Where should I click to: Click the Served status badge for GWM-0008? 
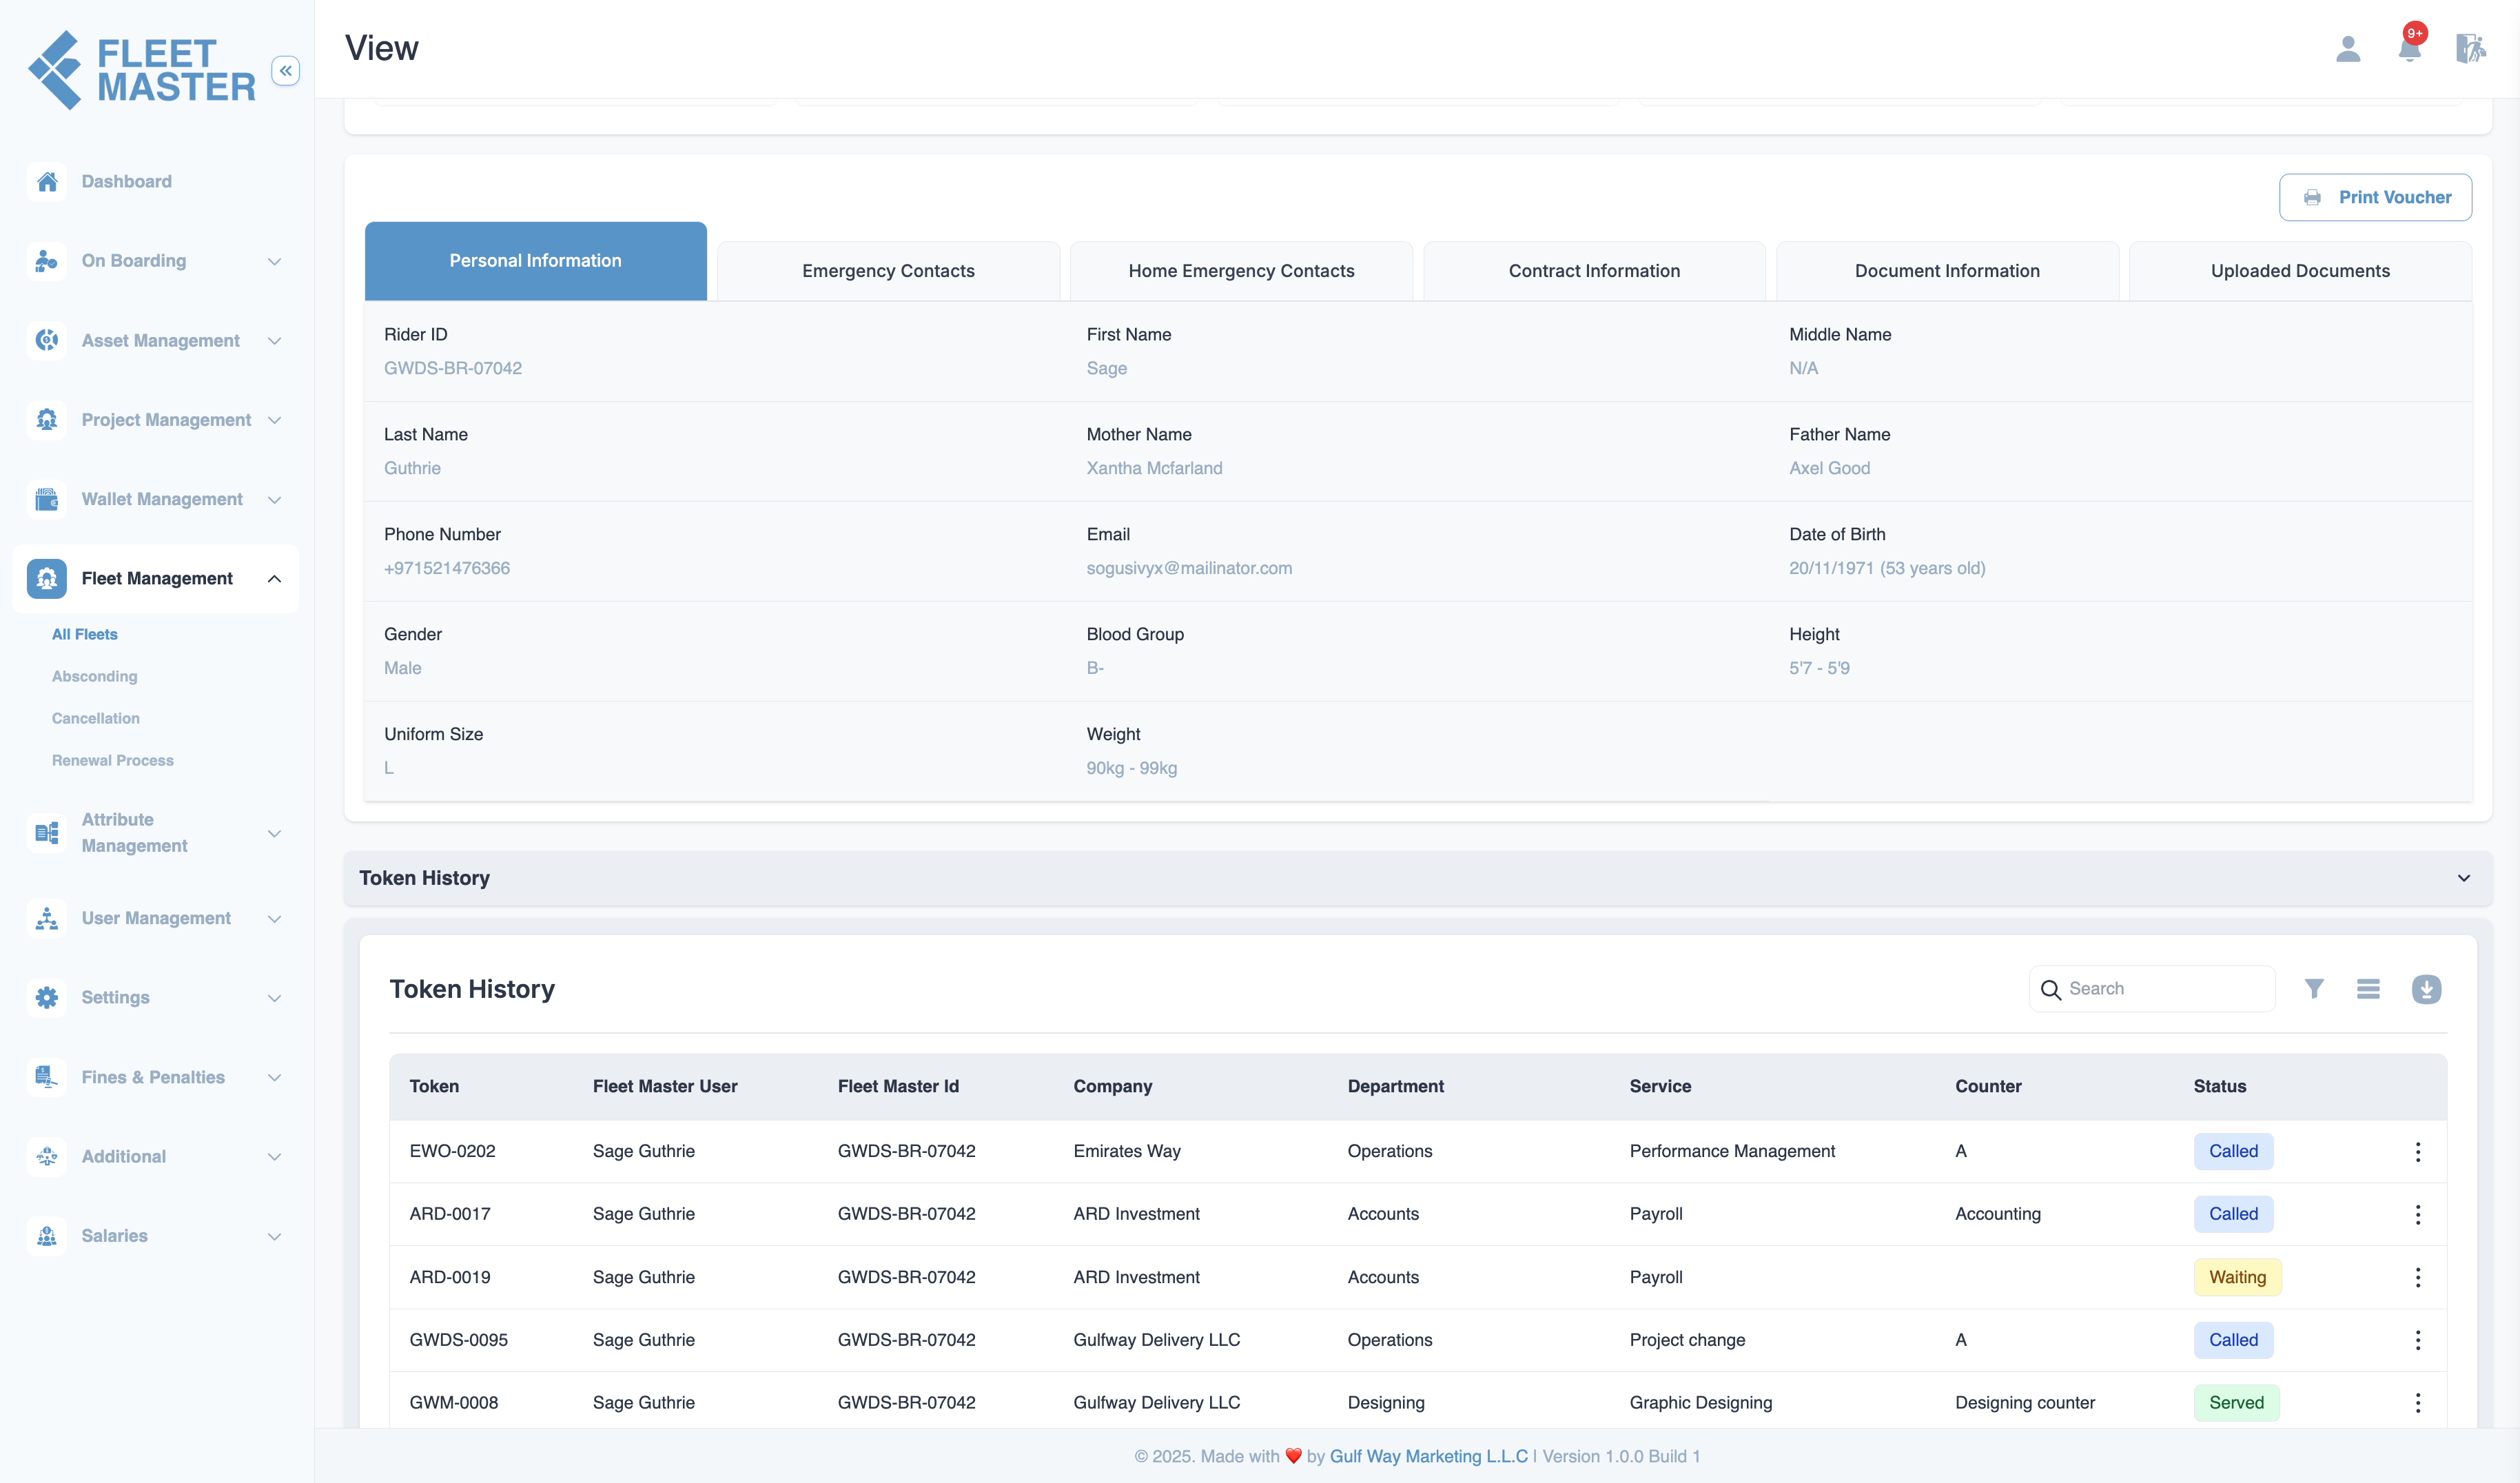[x=2236, y=1403]
